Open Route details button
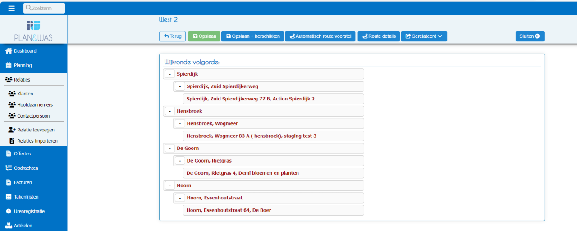The image size is (577, 231). pos(379,36)
